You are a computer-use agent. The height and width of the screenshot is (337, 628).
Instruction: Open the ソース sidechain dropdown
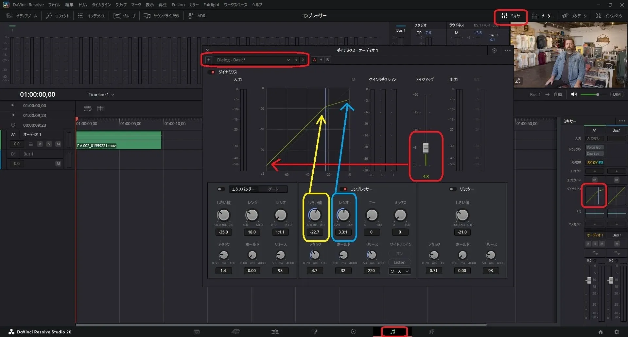pos(399,271)
